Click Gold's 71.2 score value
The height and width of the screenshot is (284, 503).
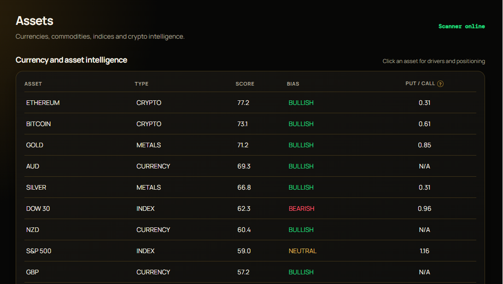click(x=243, y=145)
